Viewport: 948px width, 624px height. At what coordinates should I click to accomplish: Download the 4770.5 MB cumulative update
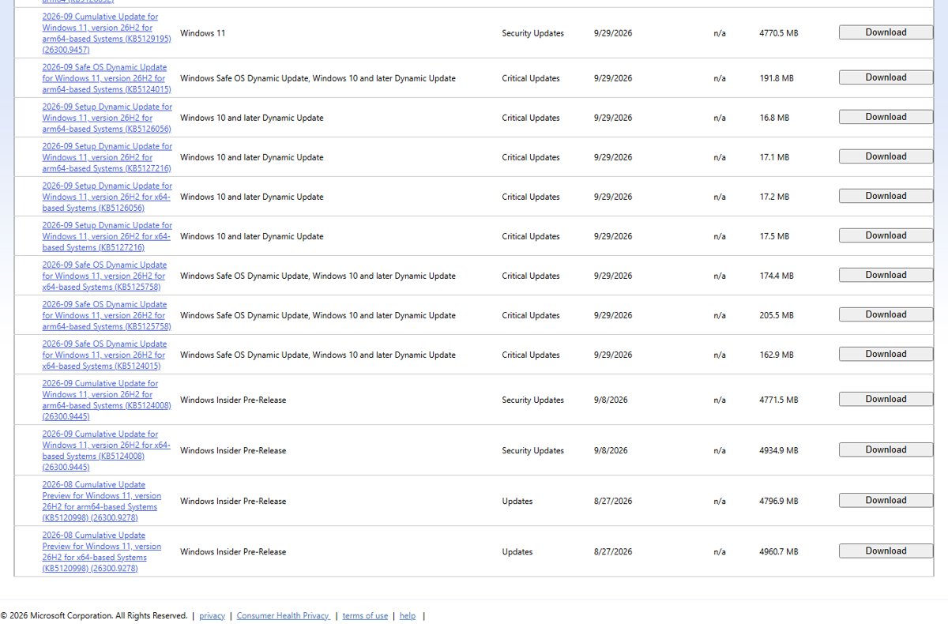(x=886, y=32)
